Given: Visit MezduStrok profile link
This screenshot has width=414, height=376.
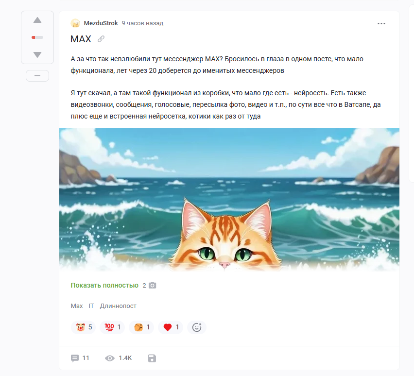Looking at the screenshot, I should [101, 23].
